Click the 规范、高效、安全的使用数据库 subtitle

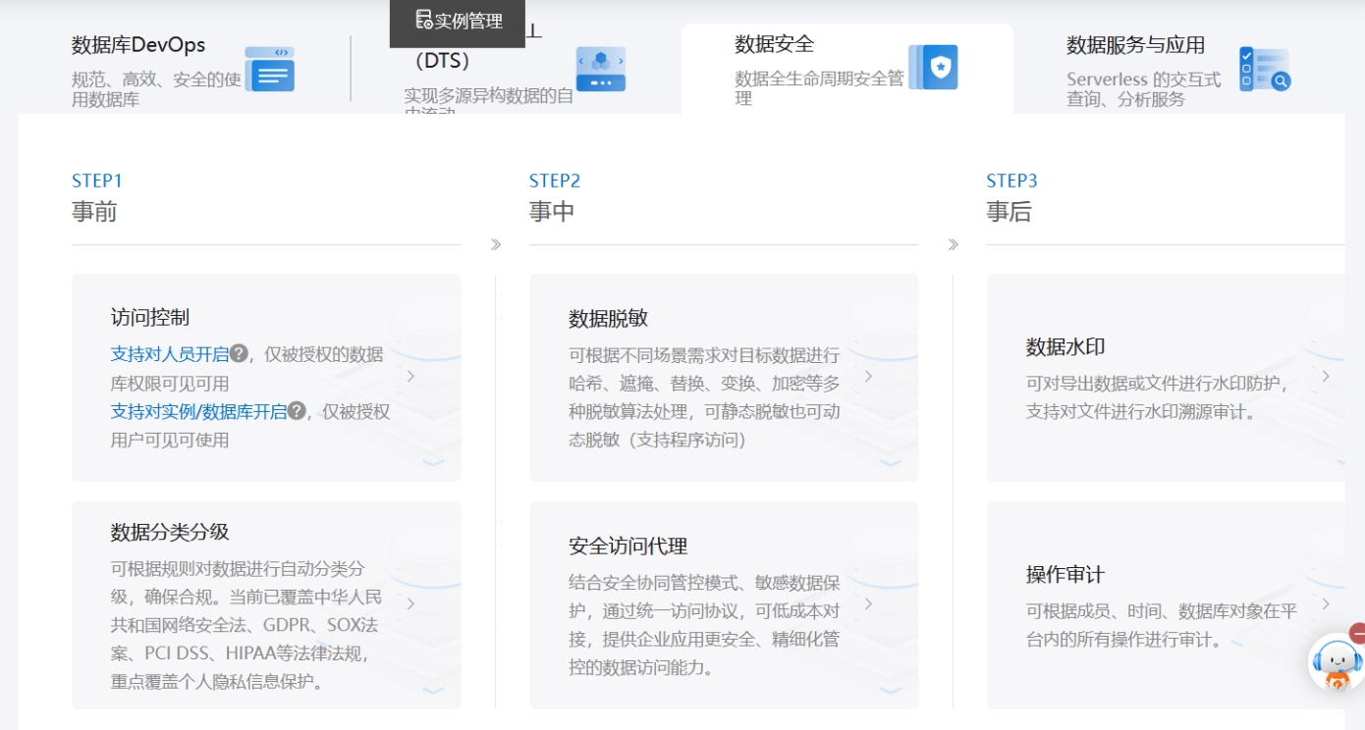coord(156,89)
